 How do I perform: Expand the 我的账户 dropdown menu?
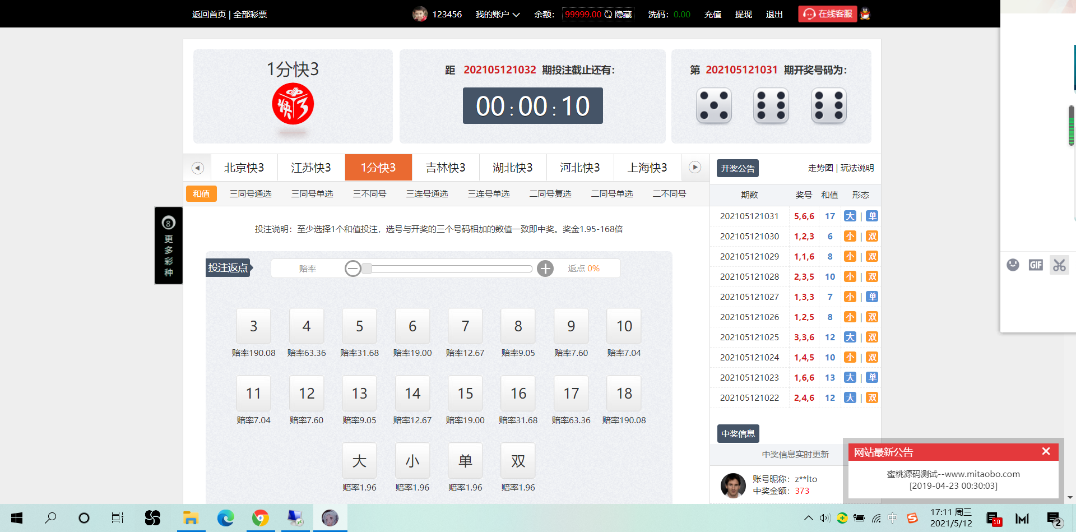pos(497,15)
